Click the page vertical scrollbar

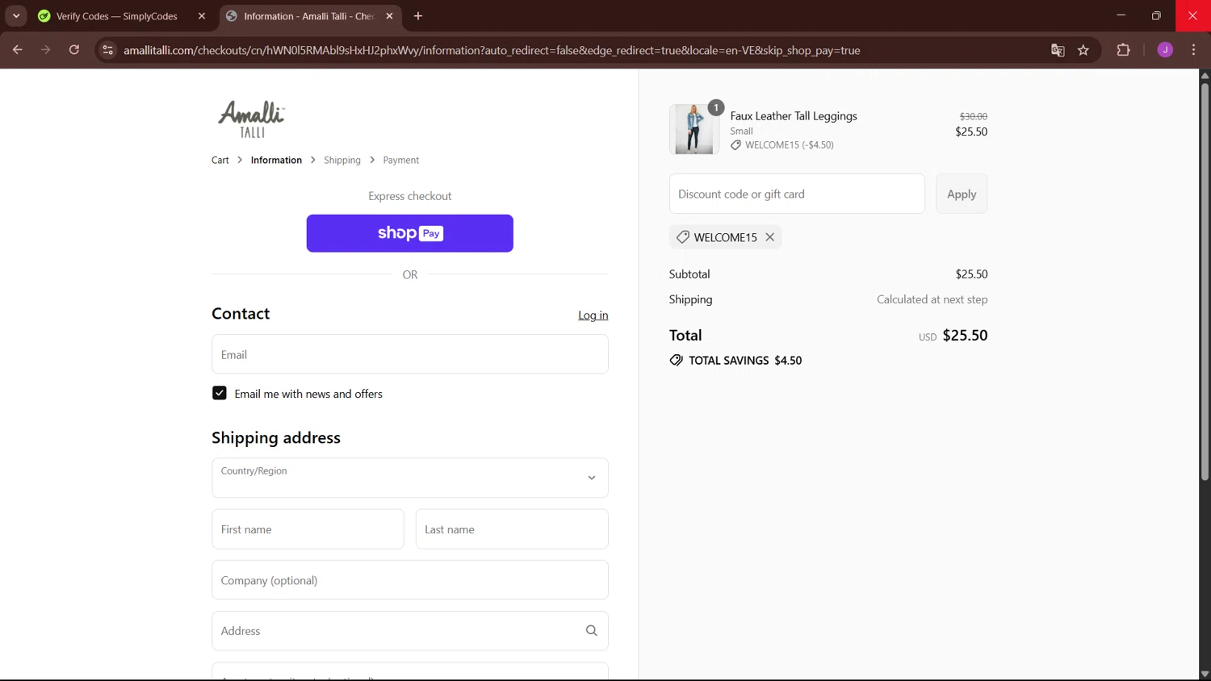[1205, 282]
